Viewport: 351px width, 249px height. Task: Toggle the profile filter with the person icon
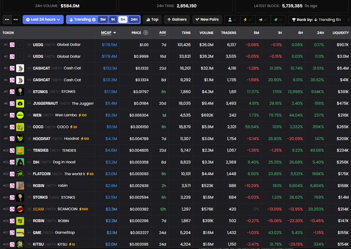(x=232, y=20)
